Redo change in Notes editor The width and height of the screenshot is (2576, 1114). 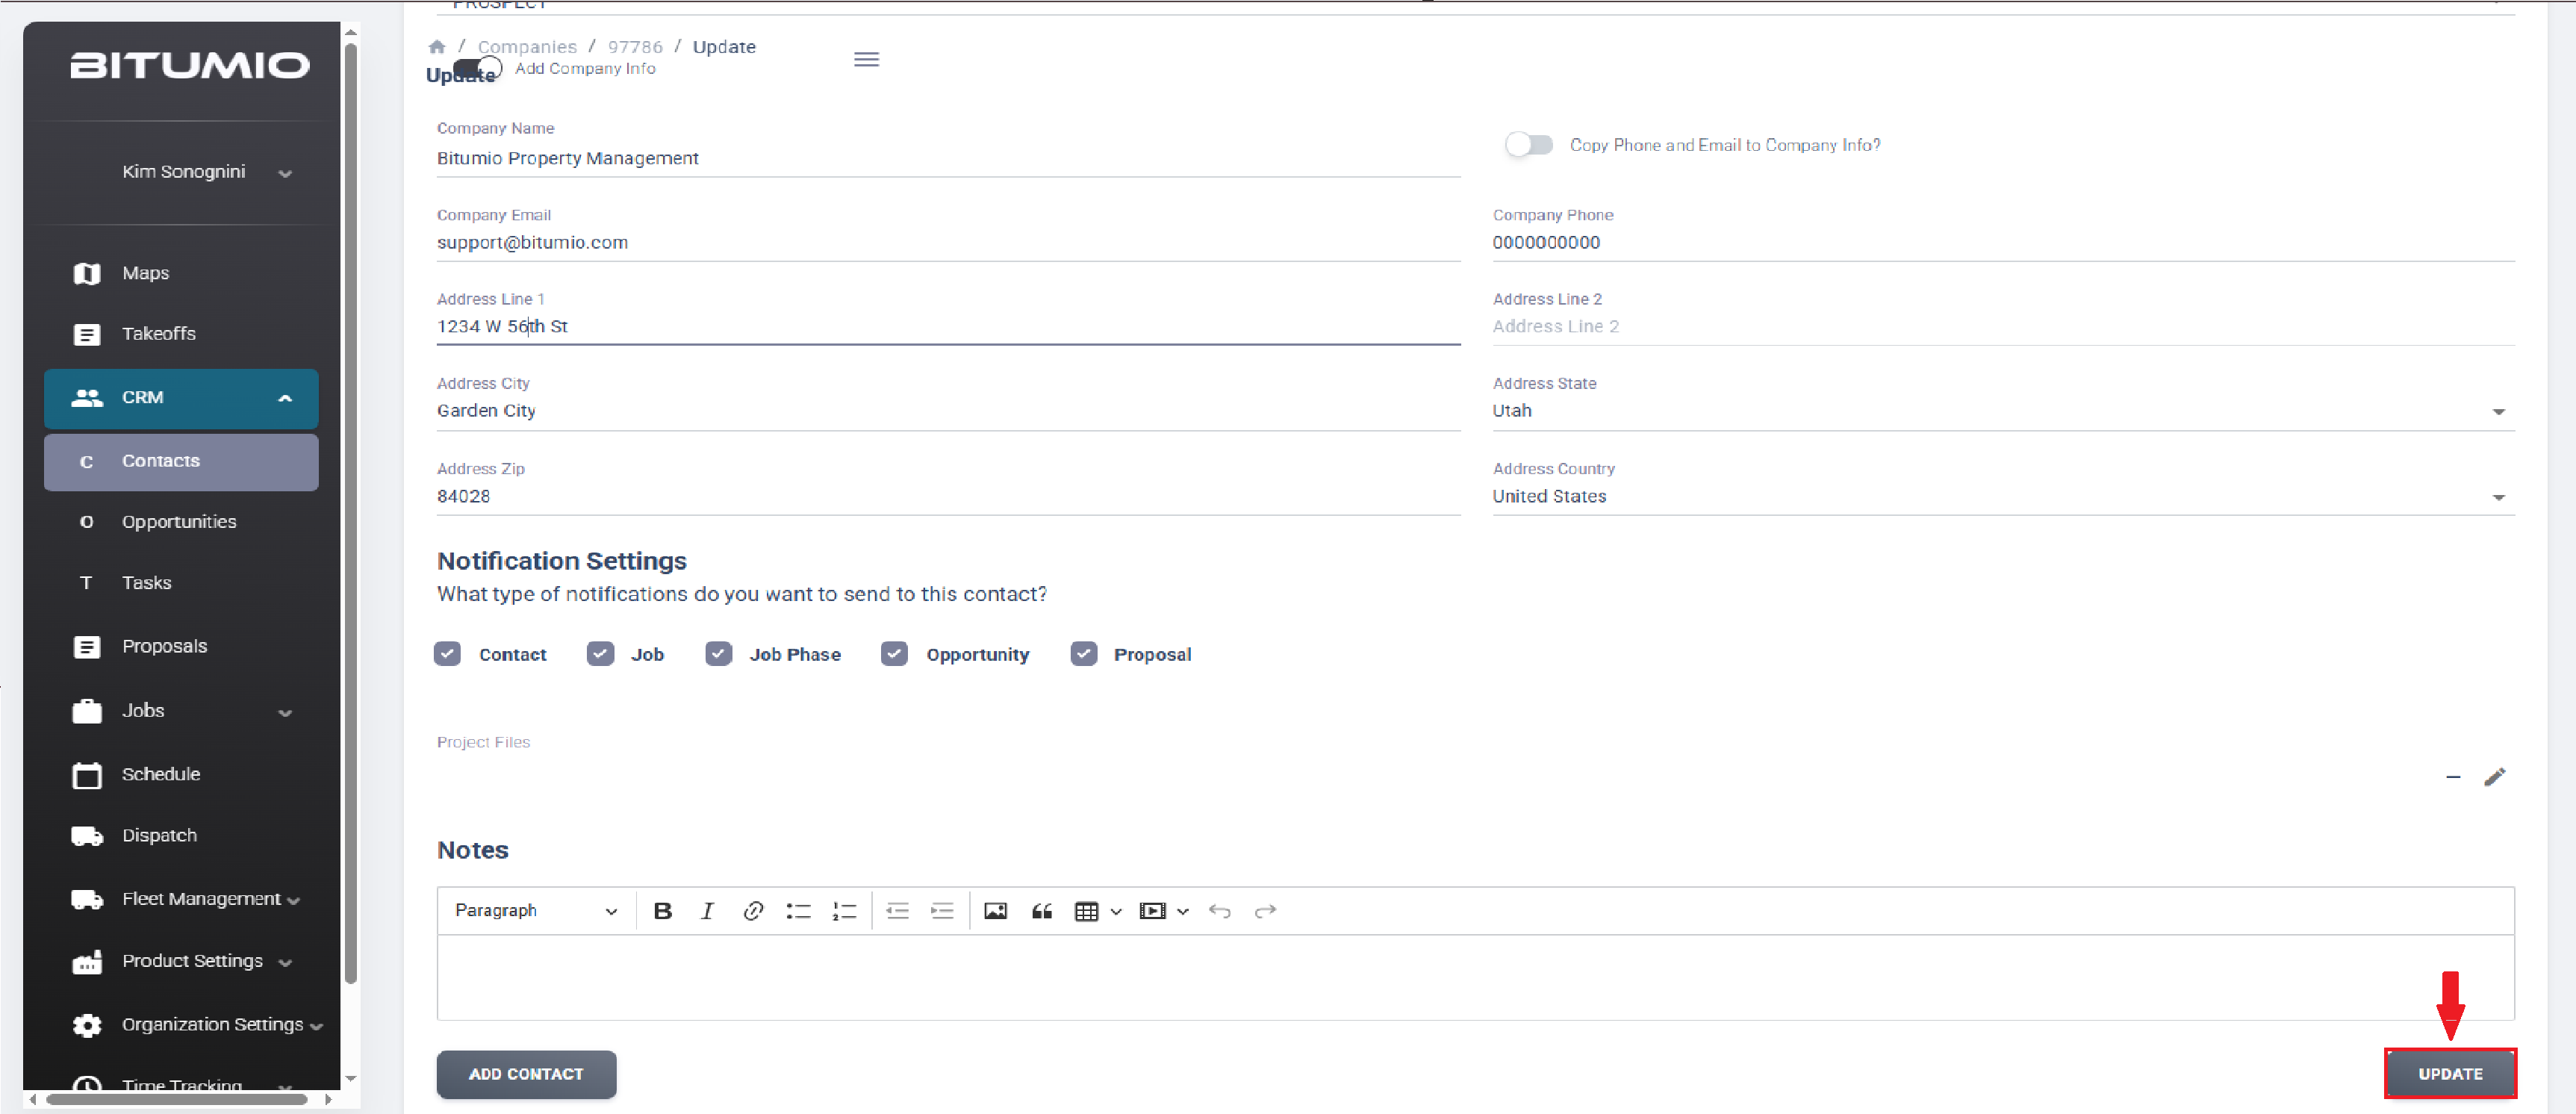pyautogui.click(x=1265, y=911)
